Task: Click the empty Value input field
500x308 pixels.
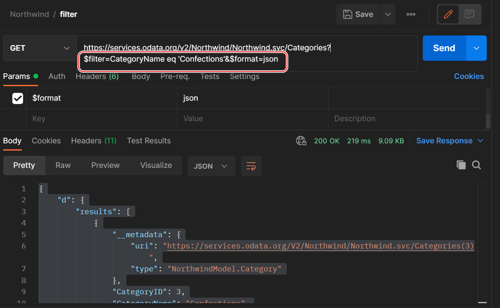Action: 253,119
